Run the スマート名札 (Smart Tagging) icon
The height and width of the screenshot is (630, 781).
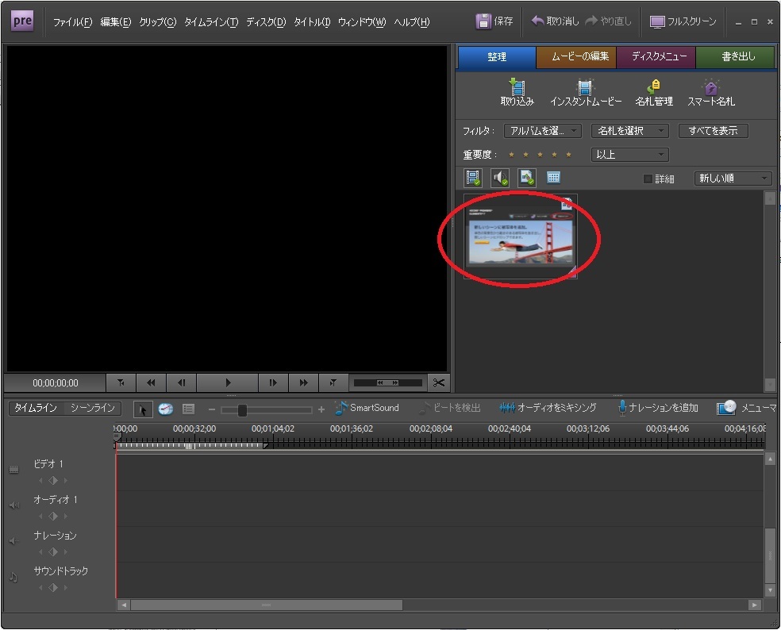click(x=710, y=86)
